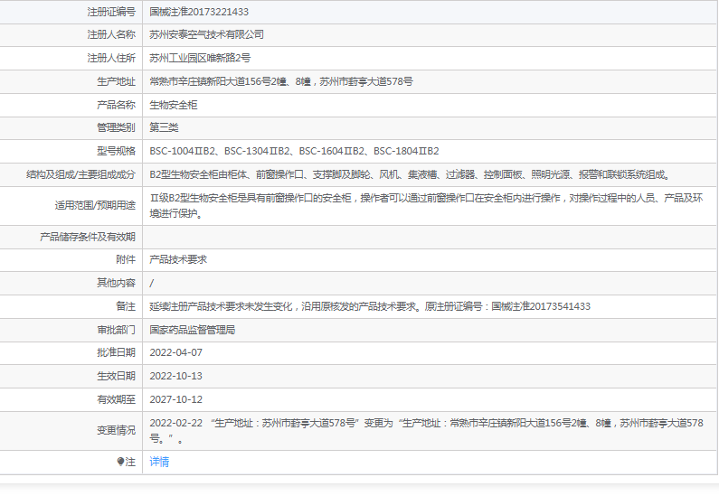The height and width of the screenshot is (496, 719).
Task: Open the 详情 link in the 注 row
Action: [x=159, y=462]
